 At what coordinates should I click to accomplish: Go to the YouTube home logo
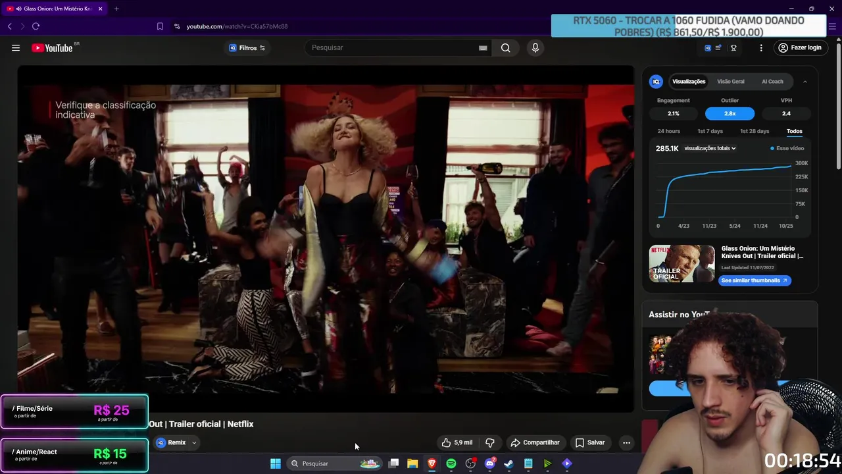coord(52,47)
